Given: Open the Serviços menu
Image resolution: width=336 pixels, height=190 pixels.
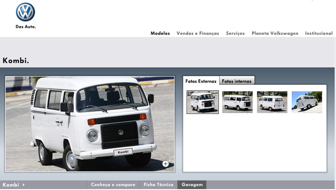Looking at the screenshot, I should coord(235,33).
